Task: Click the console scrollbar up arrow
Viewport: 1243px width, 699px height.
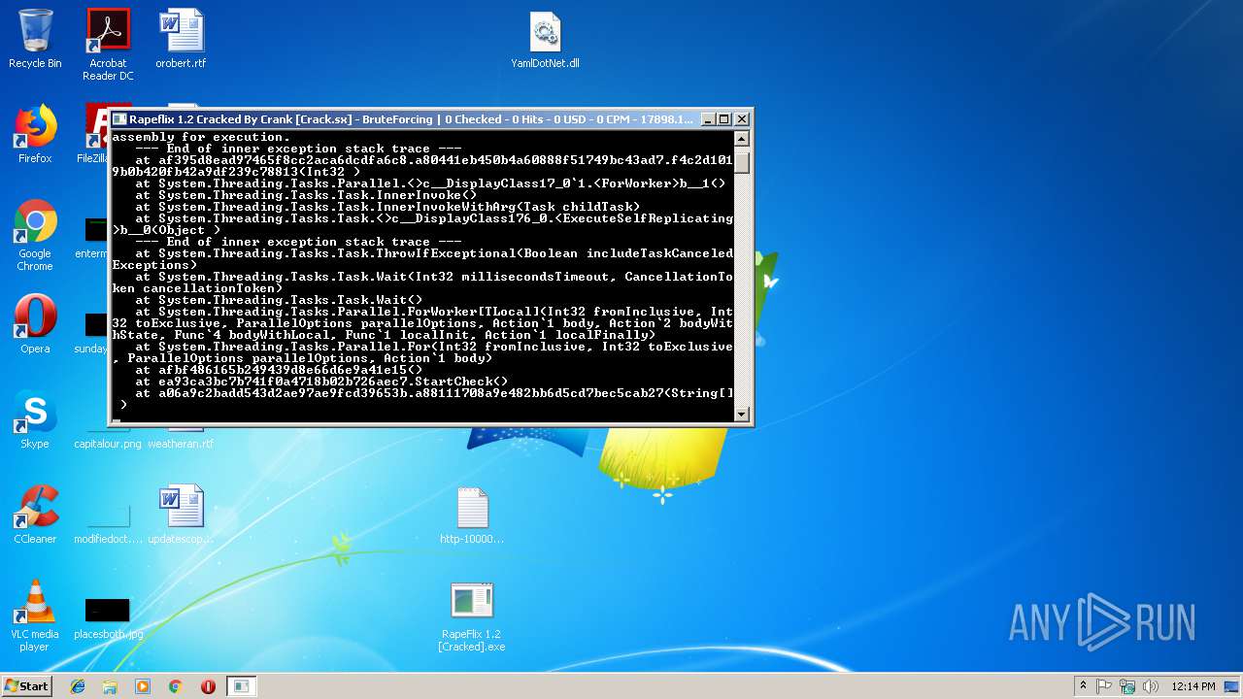Action: pyautogui.click(x=742, y=139)
